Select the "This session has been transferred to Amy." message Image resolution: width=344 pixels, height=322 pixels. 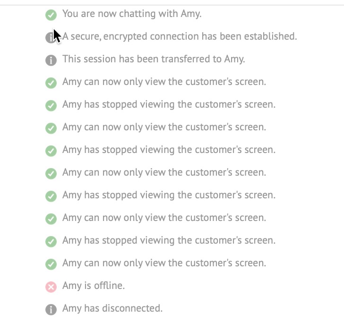pyautogui.click(x=154, y=59)
